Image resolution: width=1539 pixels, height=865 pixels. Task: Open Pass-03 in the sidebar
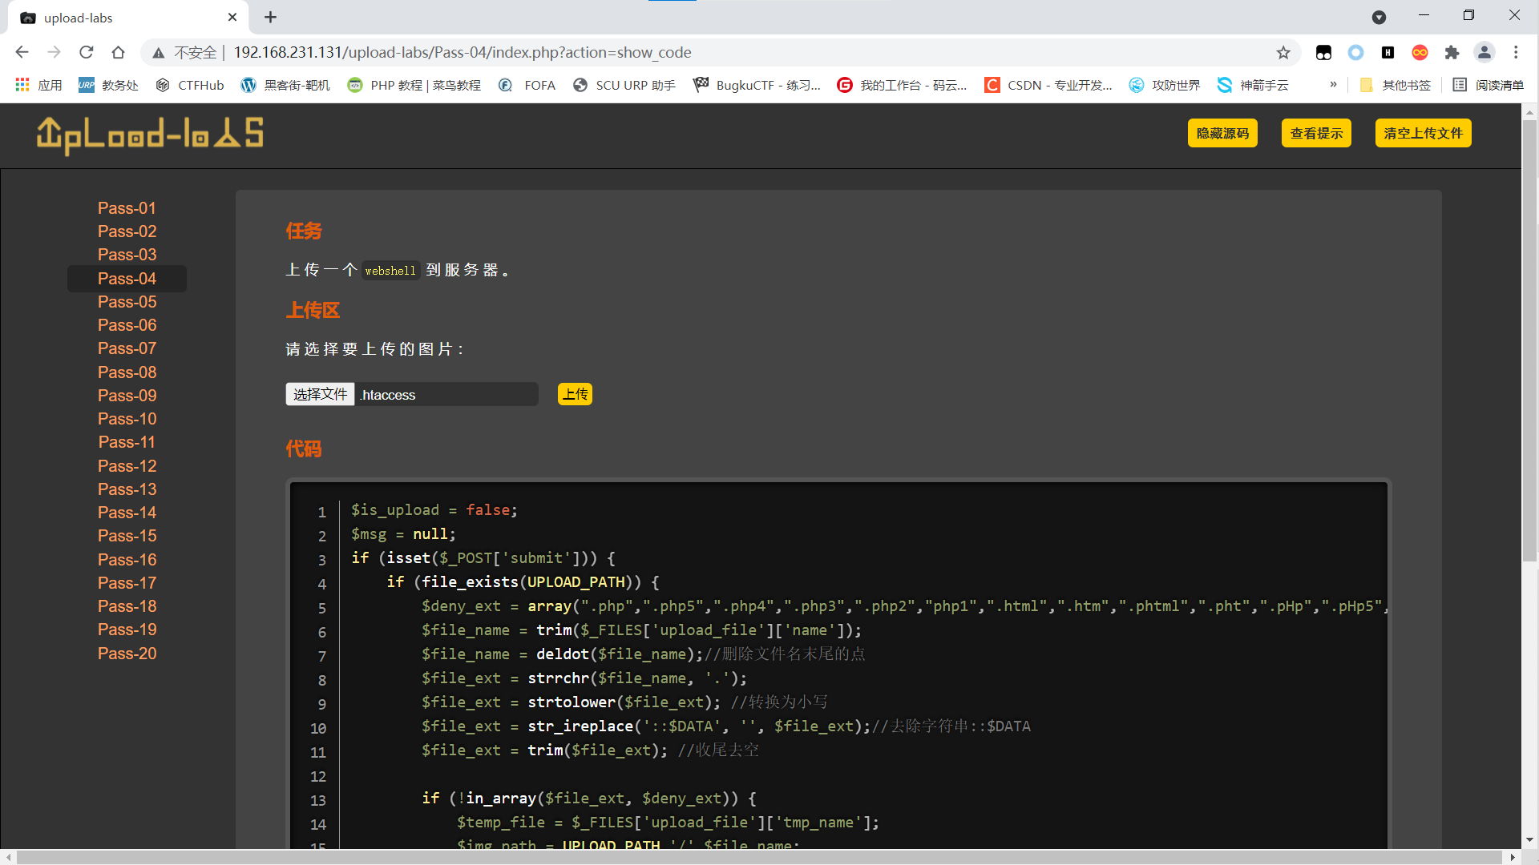[x=127, y=255]
